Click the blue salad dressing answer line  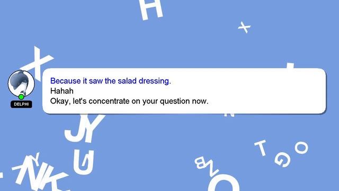[x=111, y=81]
